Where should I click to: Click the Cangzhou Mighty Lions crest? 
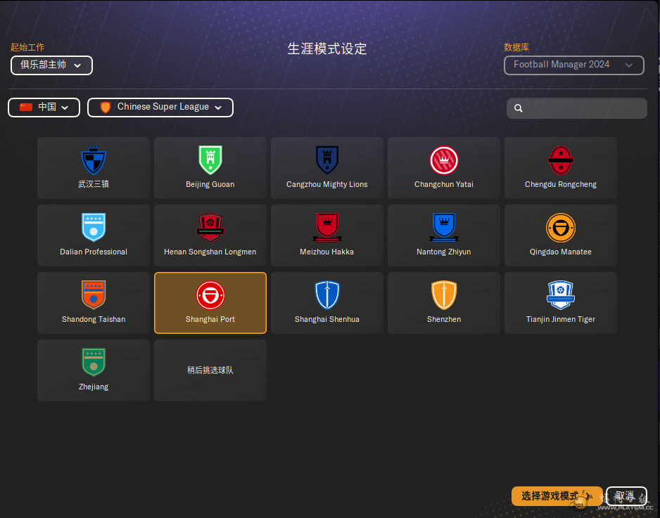(327, 160)
